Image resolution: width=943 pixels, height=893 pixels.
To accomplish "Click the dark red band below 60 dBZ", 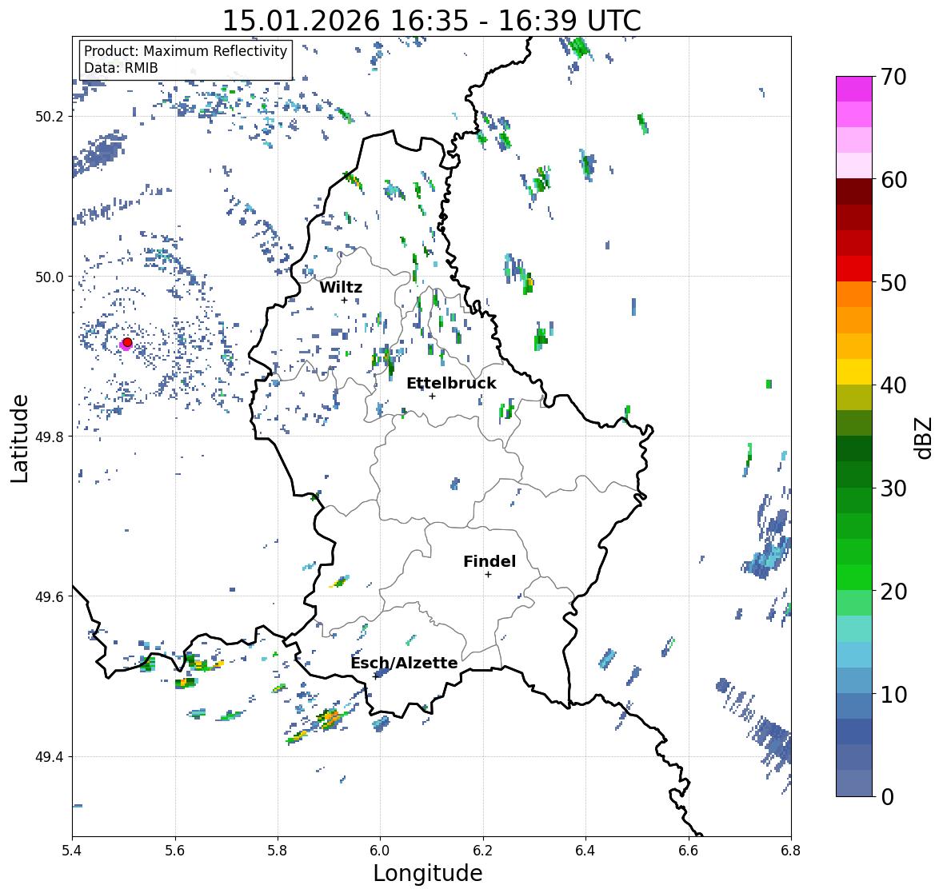I will click(854, 192).
